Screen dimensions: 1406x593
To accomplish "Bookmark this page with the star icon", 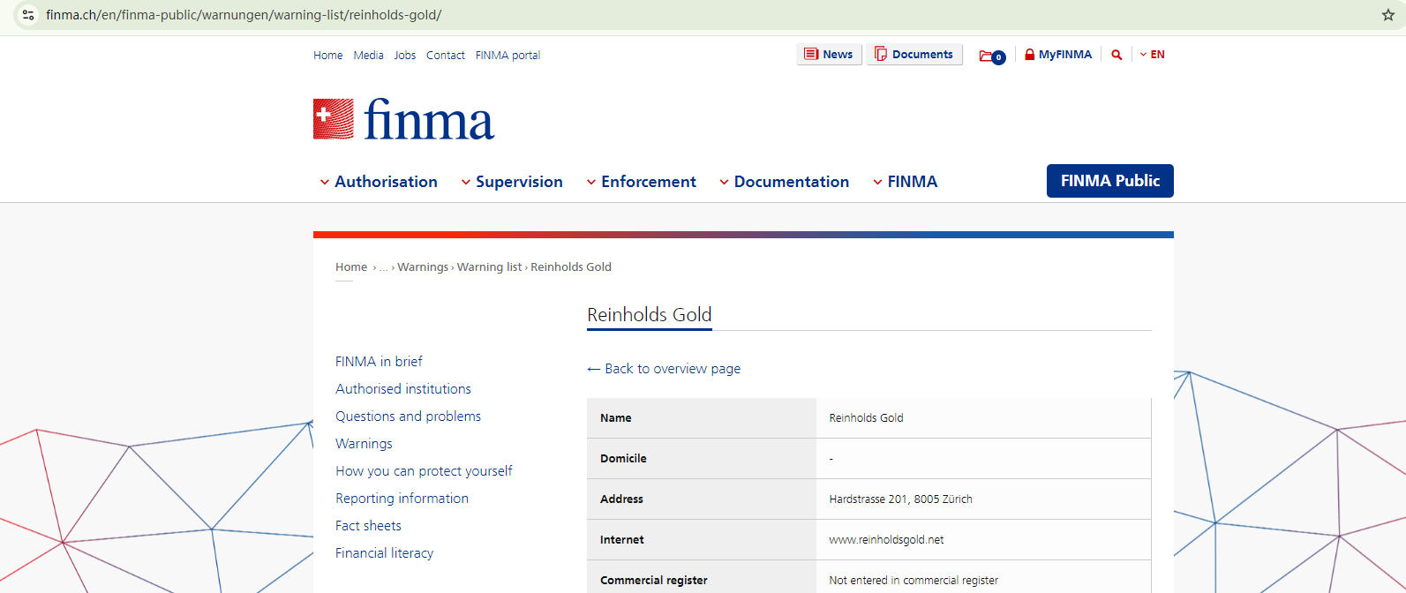I will (1387, 15).
